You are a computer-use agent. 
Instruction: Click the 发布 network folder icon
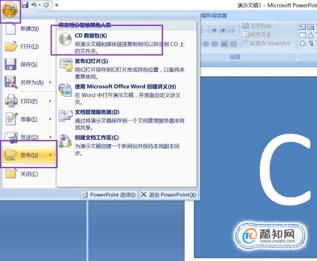[x=11, y=154]
